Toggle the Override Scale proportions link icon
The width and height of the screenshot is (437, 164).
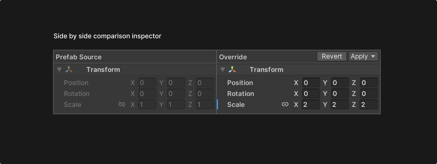(x=285, y=104)
